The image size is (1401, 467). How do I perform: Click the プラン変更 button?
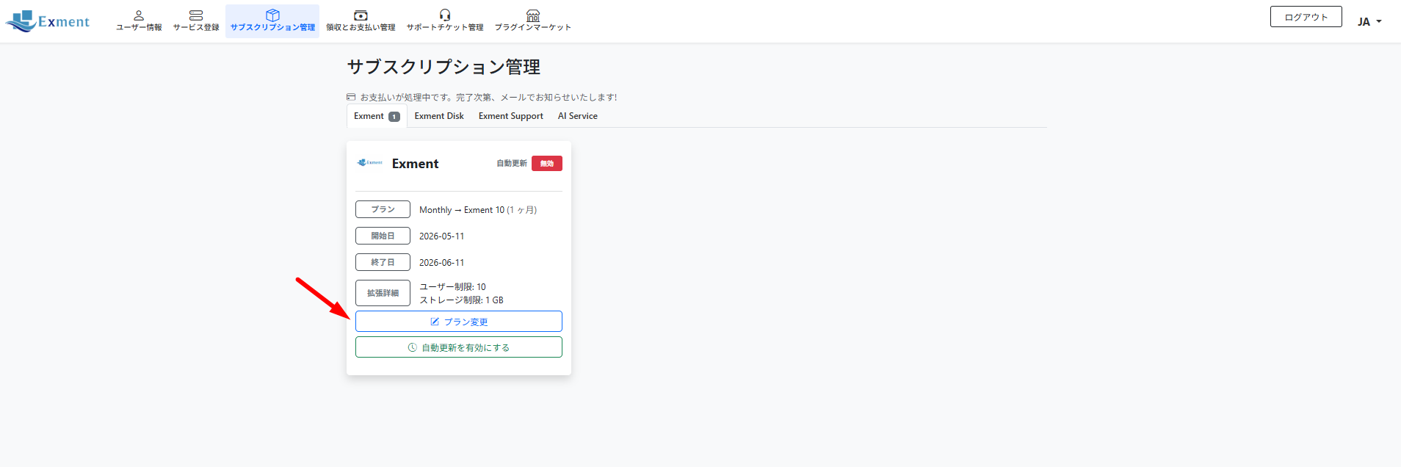[x=459, y=322]
